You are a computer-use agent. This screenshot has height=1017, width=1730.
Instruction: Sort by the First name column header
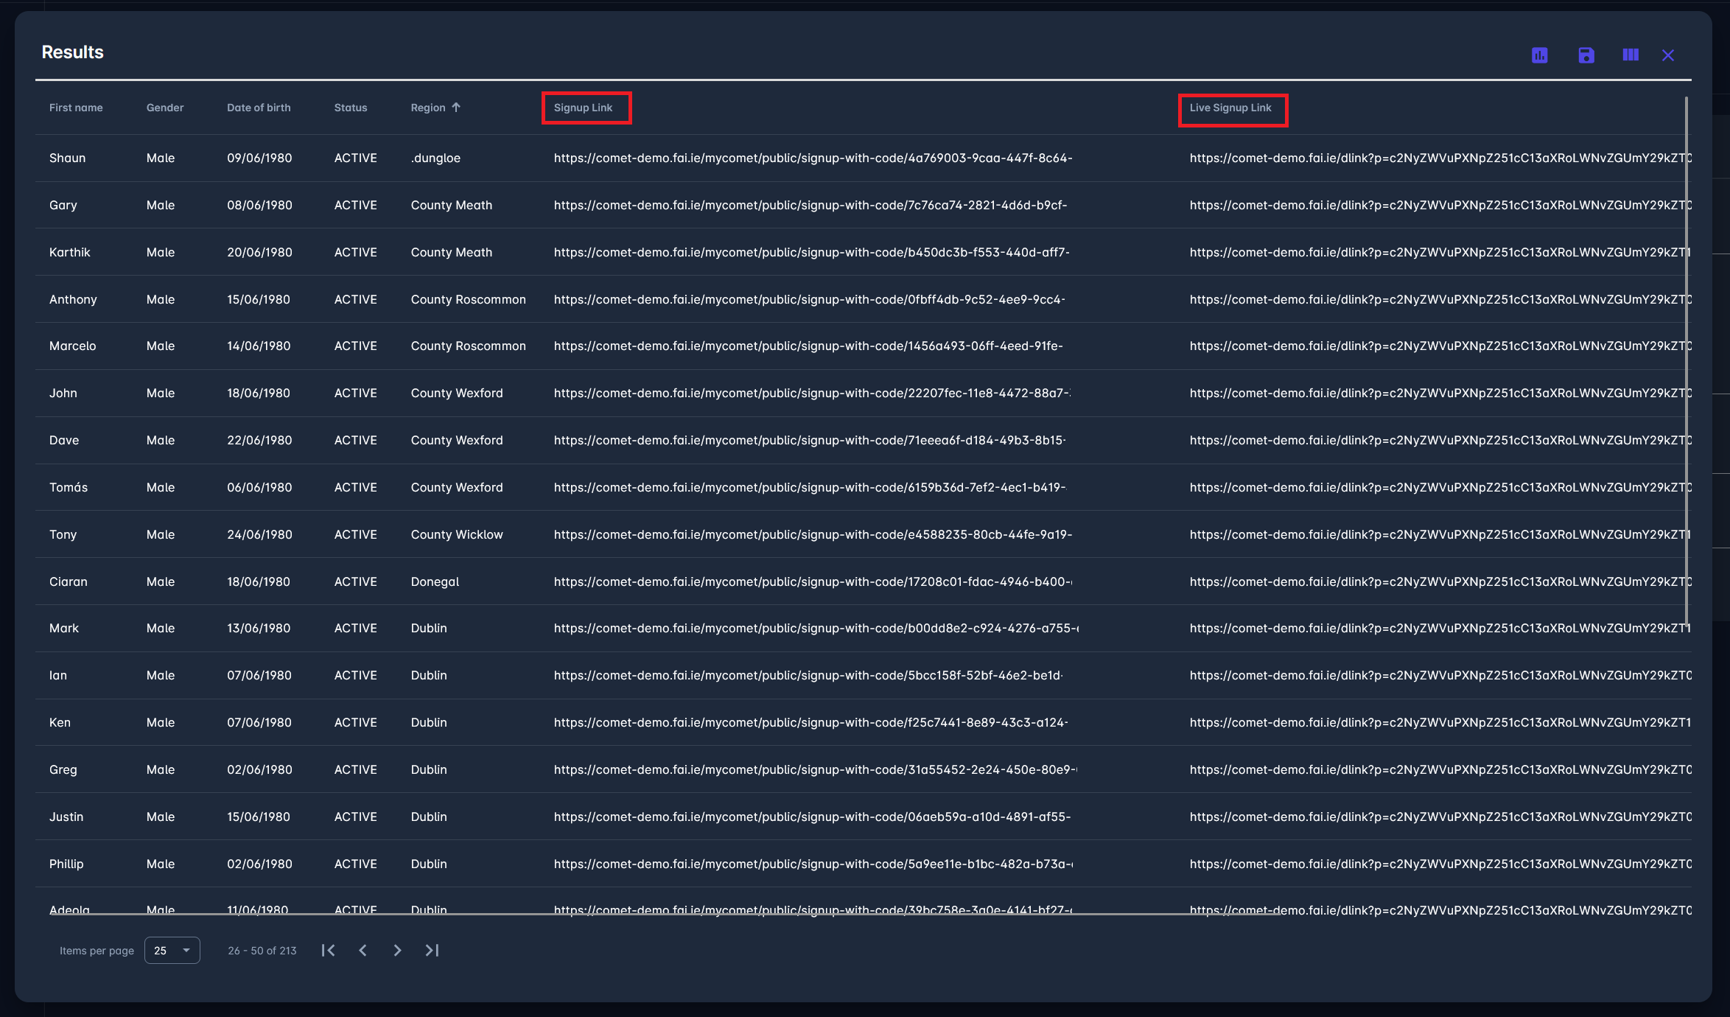[x=76, y=108]
